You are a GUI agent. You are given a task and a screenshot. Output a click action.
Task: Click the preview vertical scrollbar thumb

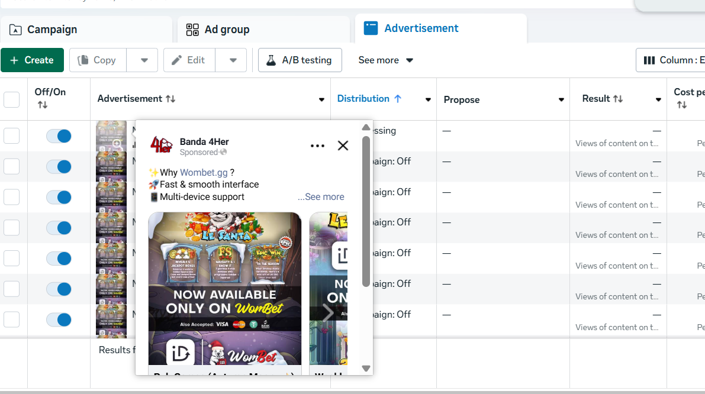pos(366,211)
